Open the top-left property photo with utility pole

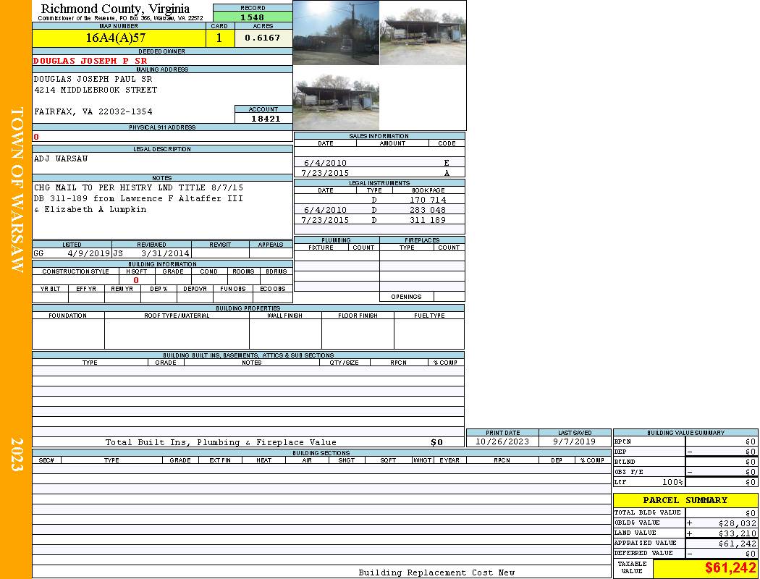click(x=336, y=33)
